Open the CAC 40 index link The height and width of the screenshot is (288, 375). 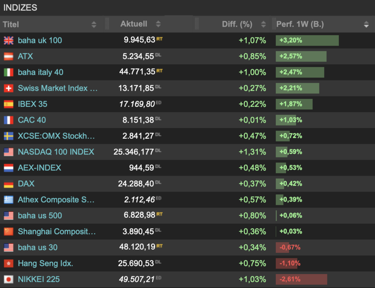tap(31, 120)
